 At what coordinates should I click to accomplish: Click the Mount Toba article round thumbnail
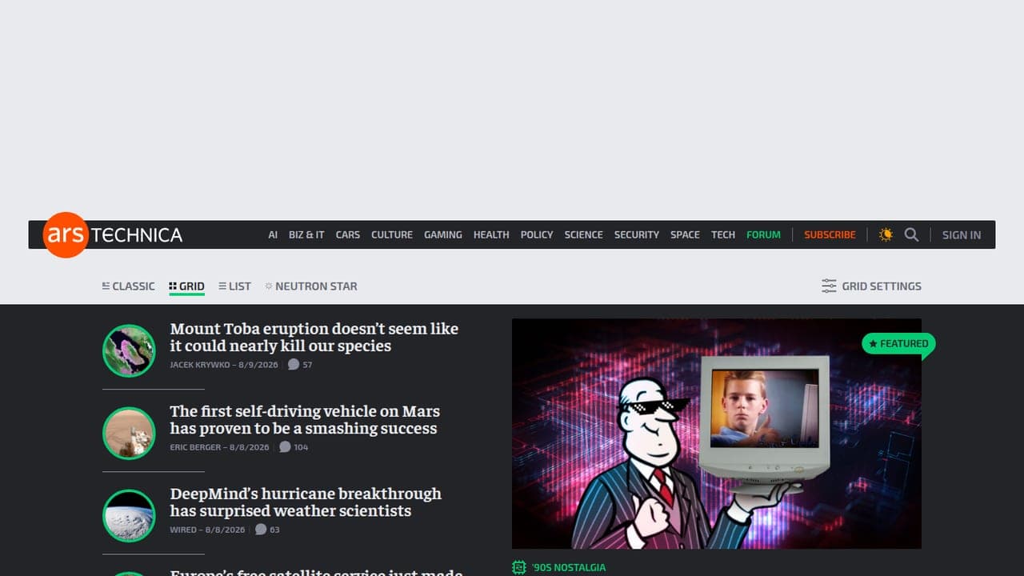[x=129, y=350]
